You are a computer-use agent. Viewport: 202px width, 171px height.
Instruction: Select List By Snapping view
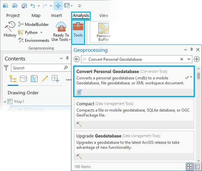(55, 79)
